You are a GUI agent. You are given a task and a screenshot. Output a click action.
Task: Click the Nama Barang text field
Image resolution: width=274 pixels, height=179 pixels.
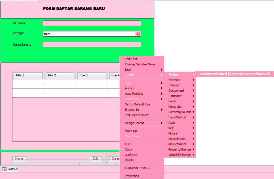point(92,45)
